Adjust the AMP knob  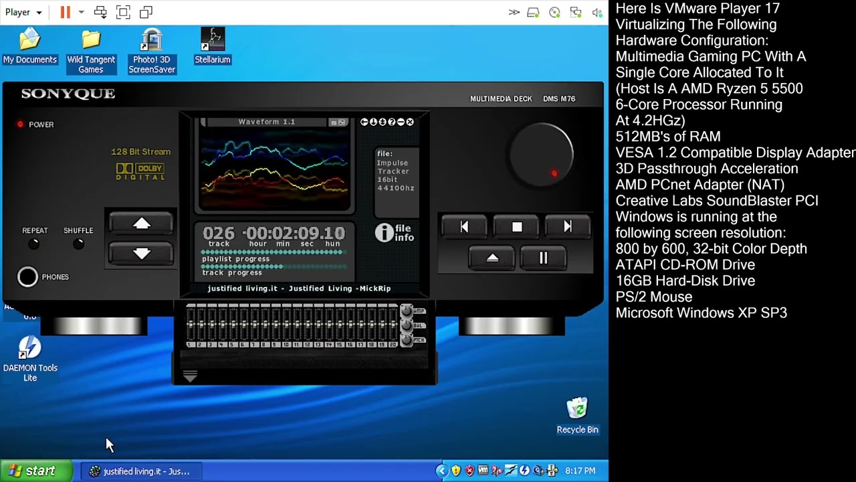tap(406, 311)
